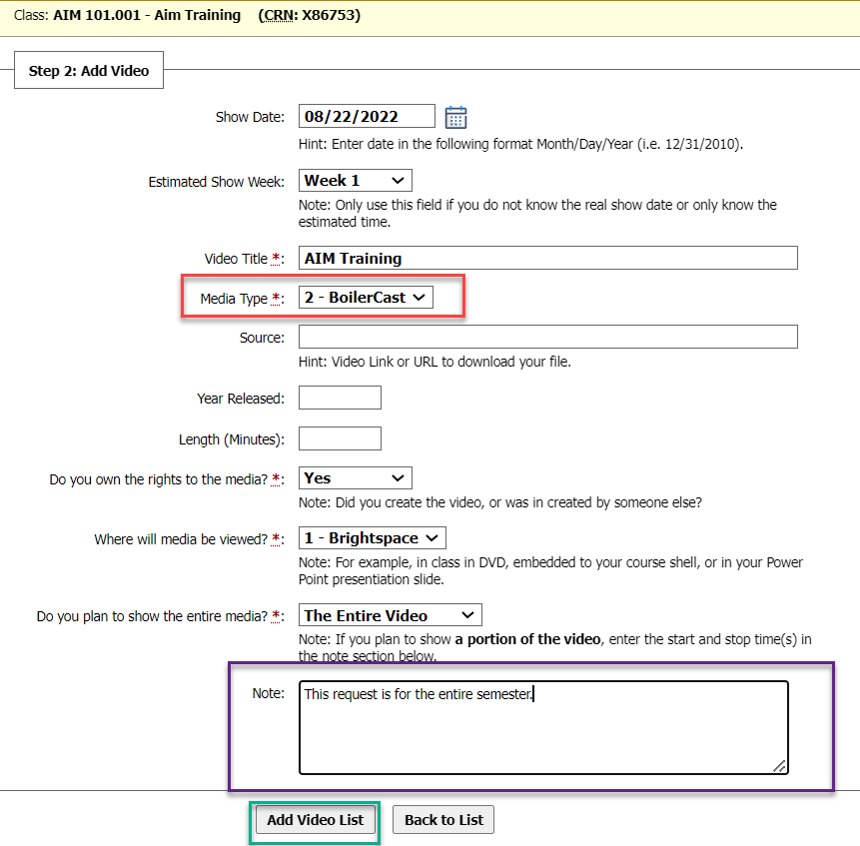Open the Media Type dropdown
The image size is (860, 846).
[366, 298]
